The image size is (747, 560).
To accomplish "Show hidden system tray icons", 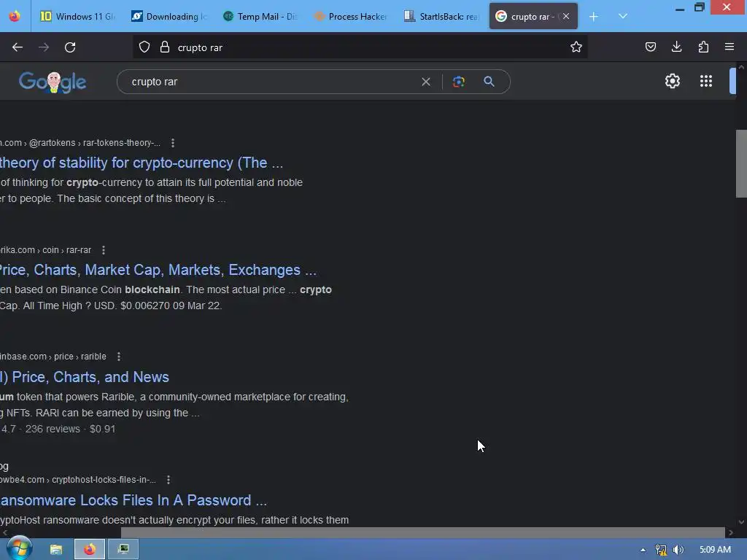I will [x=643, y=550].
